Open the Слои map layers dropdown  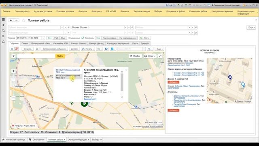coord(150,56)
